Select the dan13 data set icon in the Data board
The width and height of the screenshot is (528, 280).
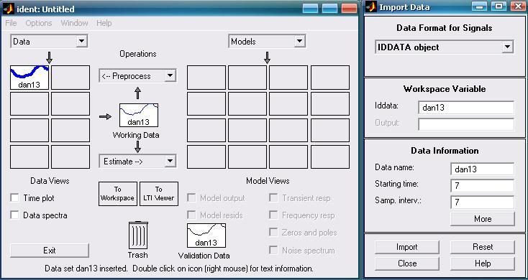click(29, 78)
